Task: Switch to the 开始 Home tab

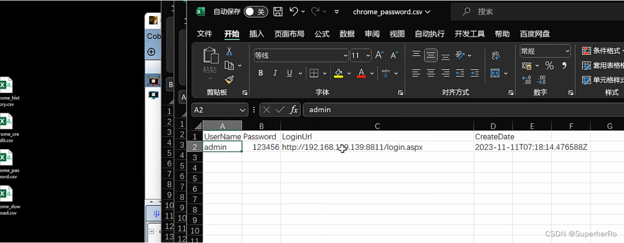Action: (x=232, y=34)
